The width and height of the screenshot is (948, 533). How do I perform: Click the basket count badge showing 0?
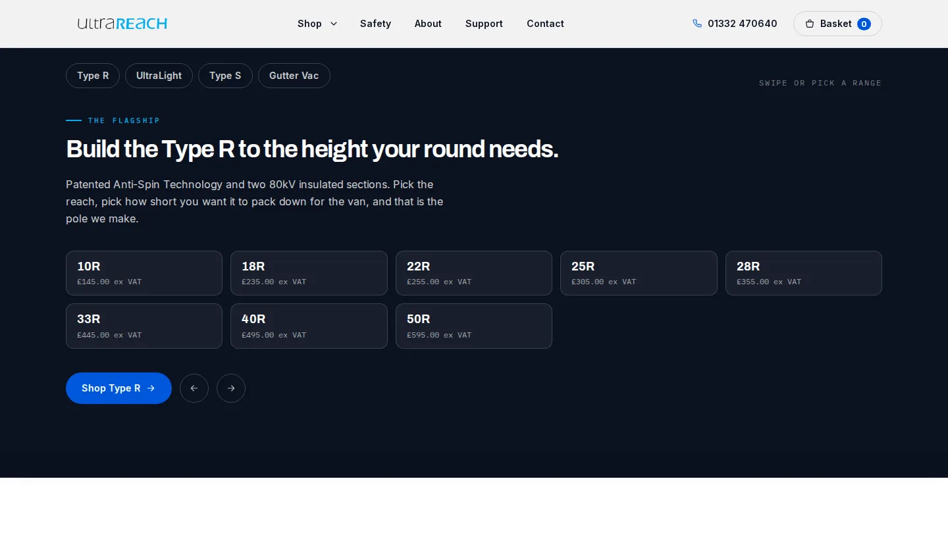pyautogui.click(x=864, y=24)
